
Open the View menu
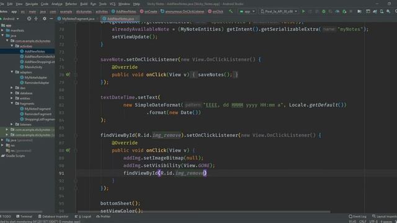pos(19,4)
